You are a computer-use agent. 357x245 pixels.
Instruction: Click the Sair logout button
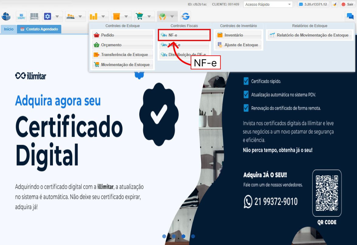coord(347,4)
